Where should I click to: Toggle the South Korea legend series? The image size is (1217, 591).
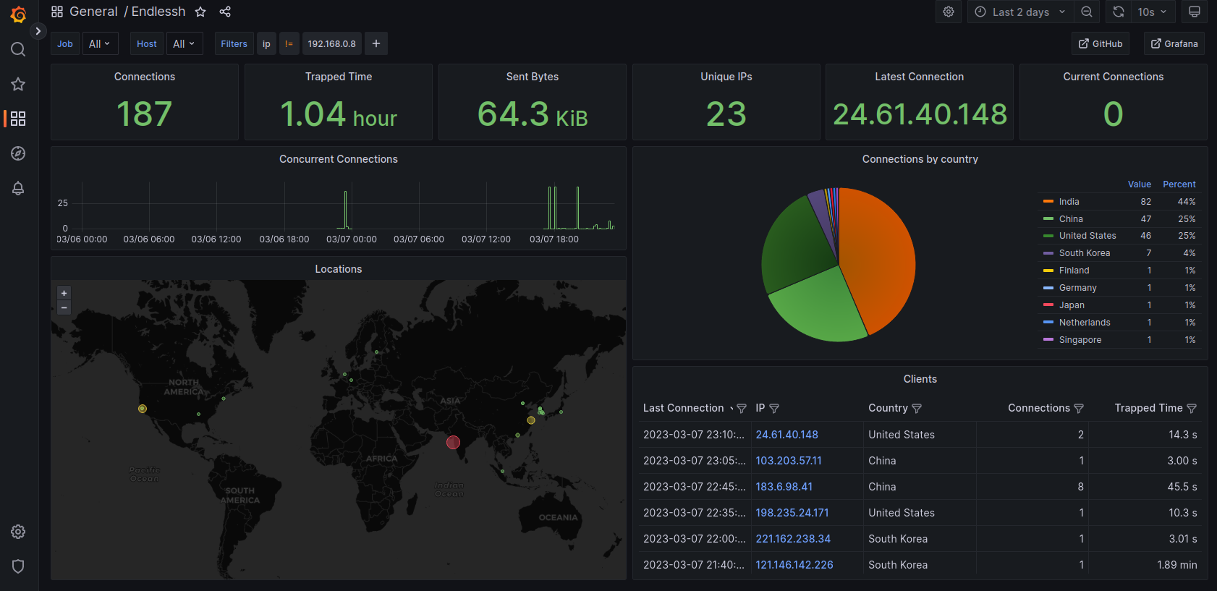(1084, 253)
